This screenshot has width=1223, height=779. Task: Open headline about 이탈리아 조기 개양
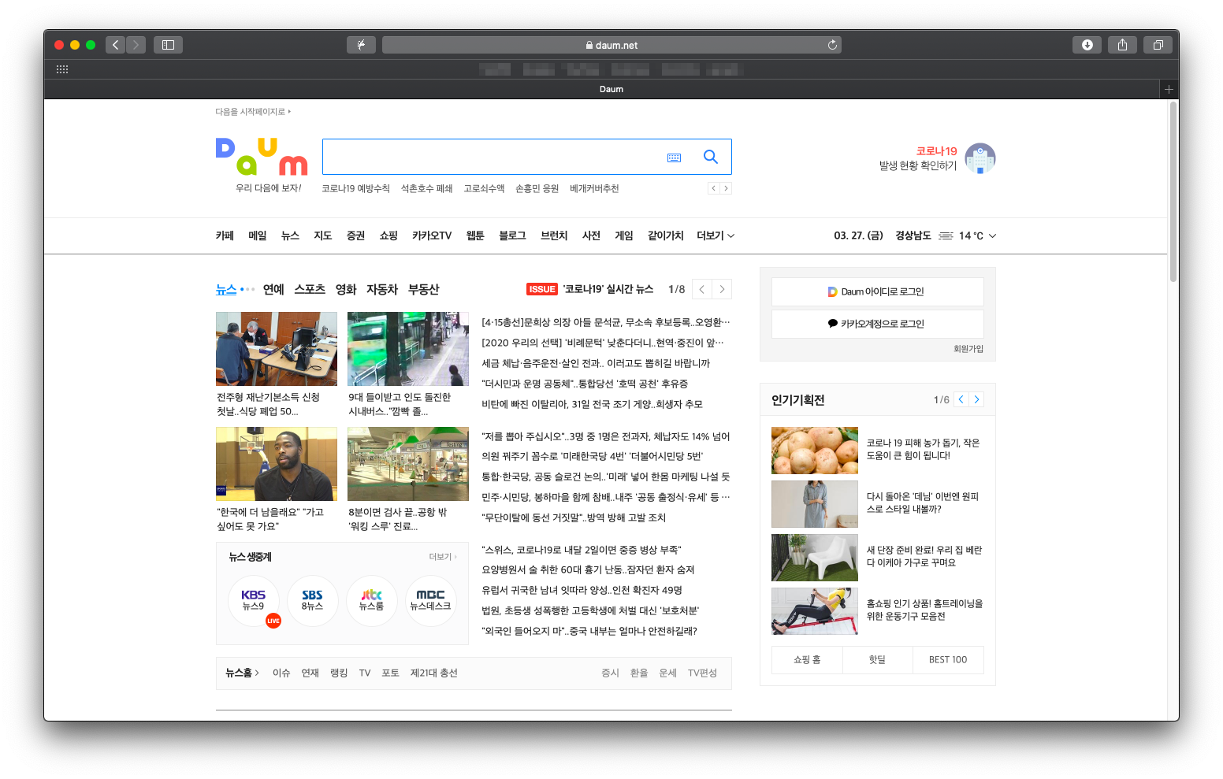click(x=592, y=404)
